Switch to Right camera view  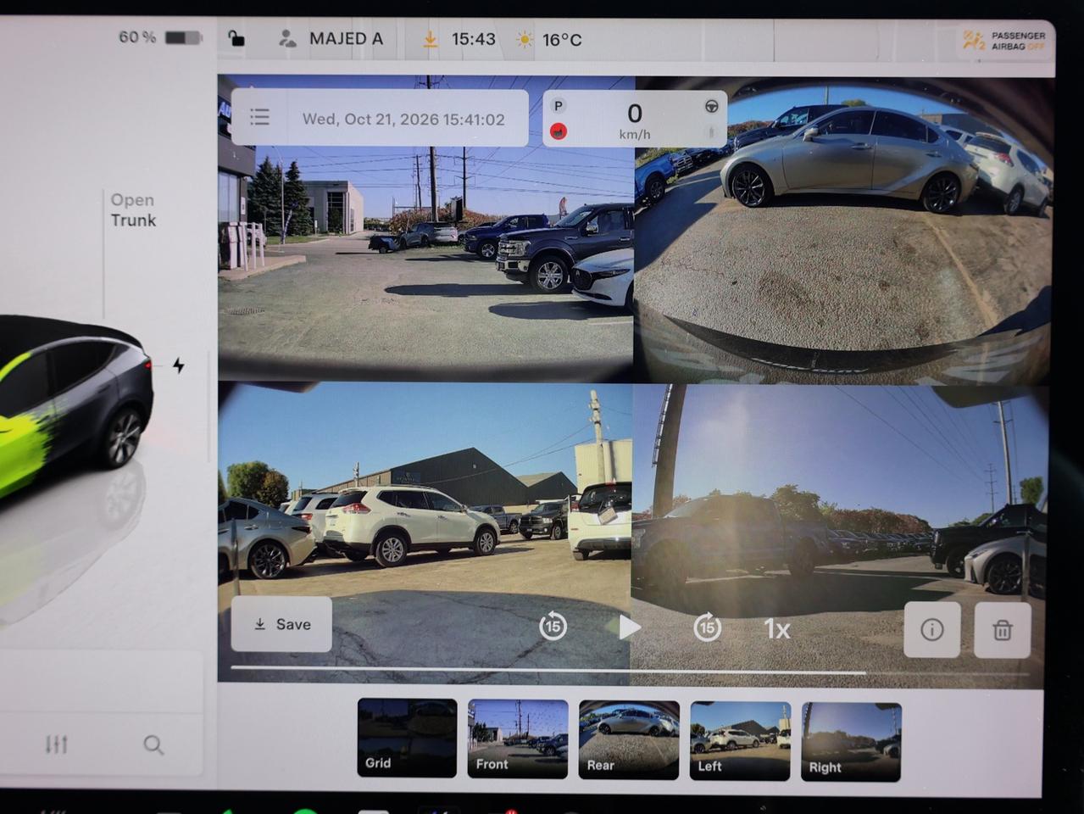click(851, 742)
